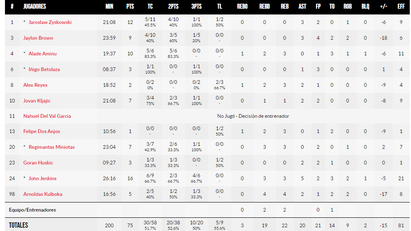Image resolution: width=411 pixels, height=231 pixels.
Task: Click the EFF column header
Action: (x=401, y=7)
